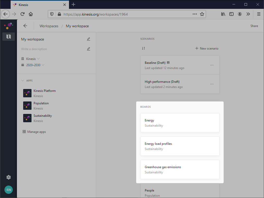Open more options for Baseline scenario
Viewport: 264px width, 198px height.
click(212, 65)
